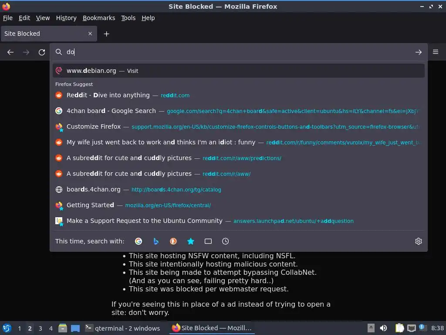Select the Site Blocked tab
This screenshot has width=446, height=335.
coord(49,34)
